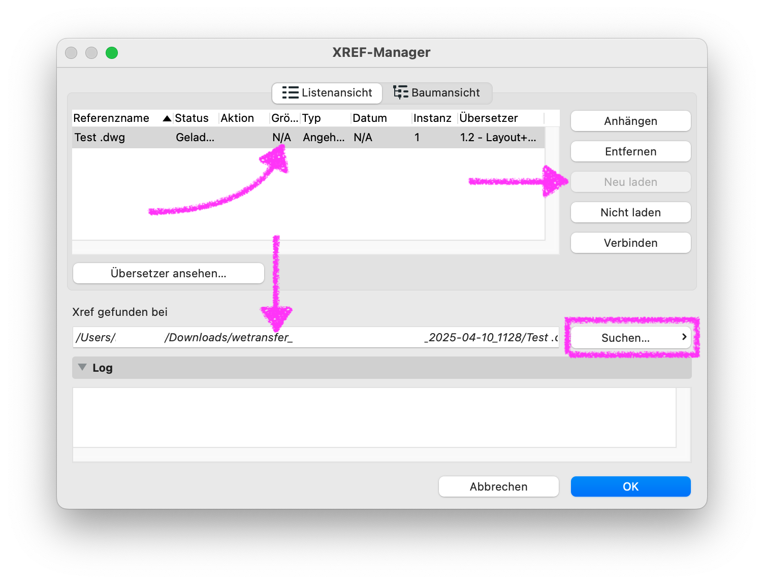Click the Entfernen button
This screenshot has height=584, width=764.
tap(630, 151)
